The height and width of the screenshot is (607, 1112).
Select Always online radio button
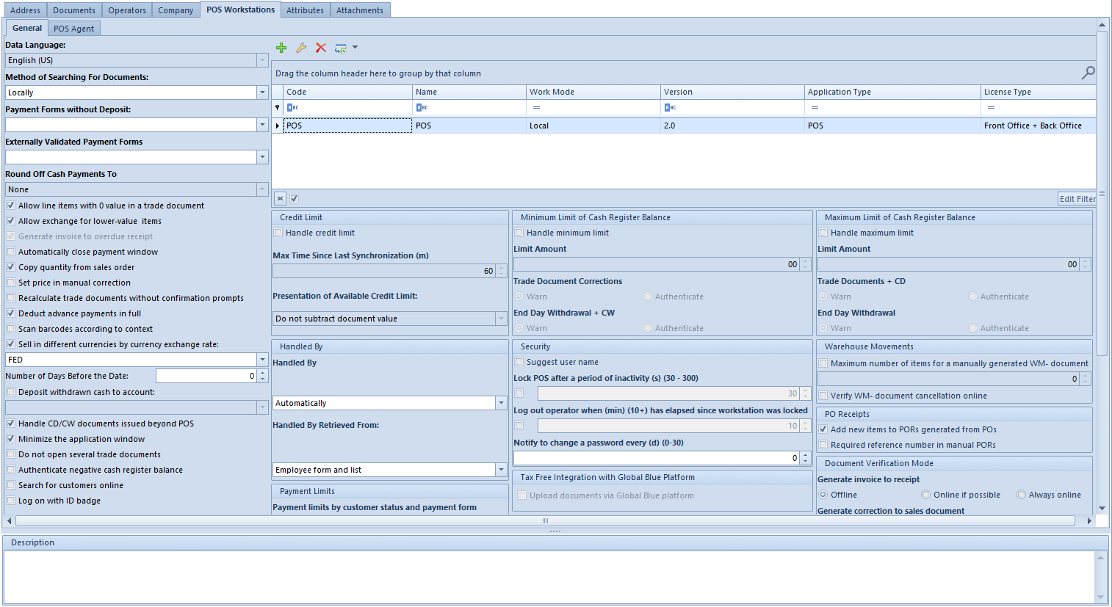click(x=1021, y=495)
